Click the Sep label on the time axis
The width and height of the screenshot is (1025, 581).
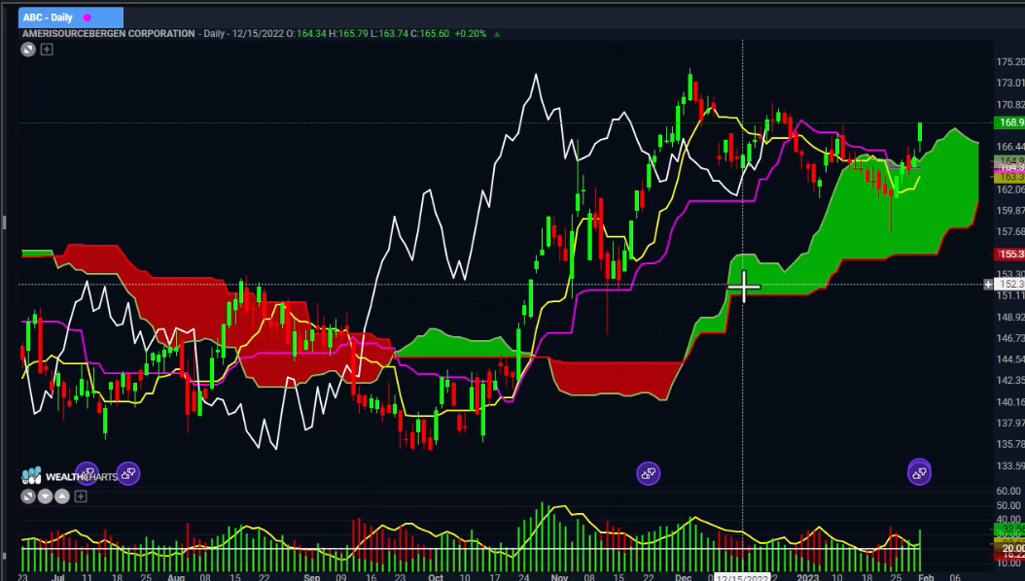pos(312,577)
